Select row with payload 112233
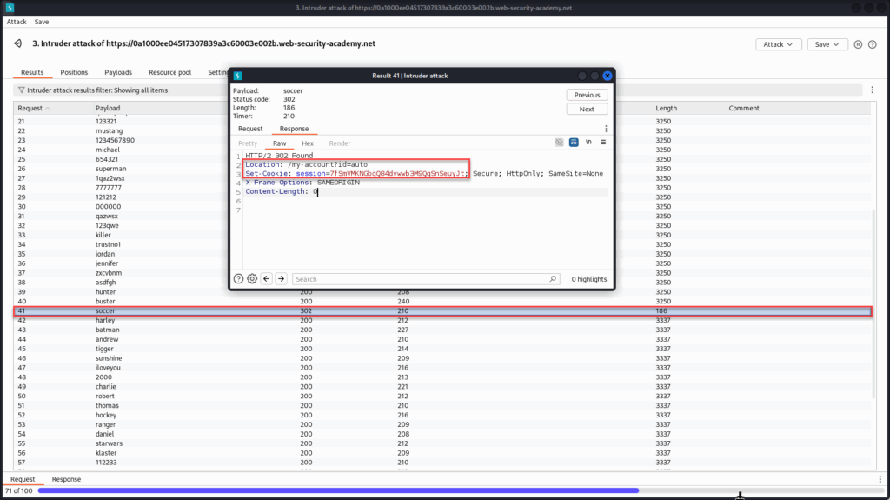The image size is (890, 500). (x=442, y=463)
